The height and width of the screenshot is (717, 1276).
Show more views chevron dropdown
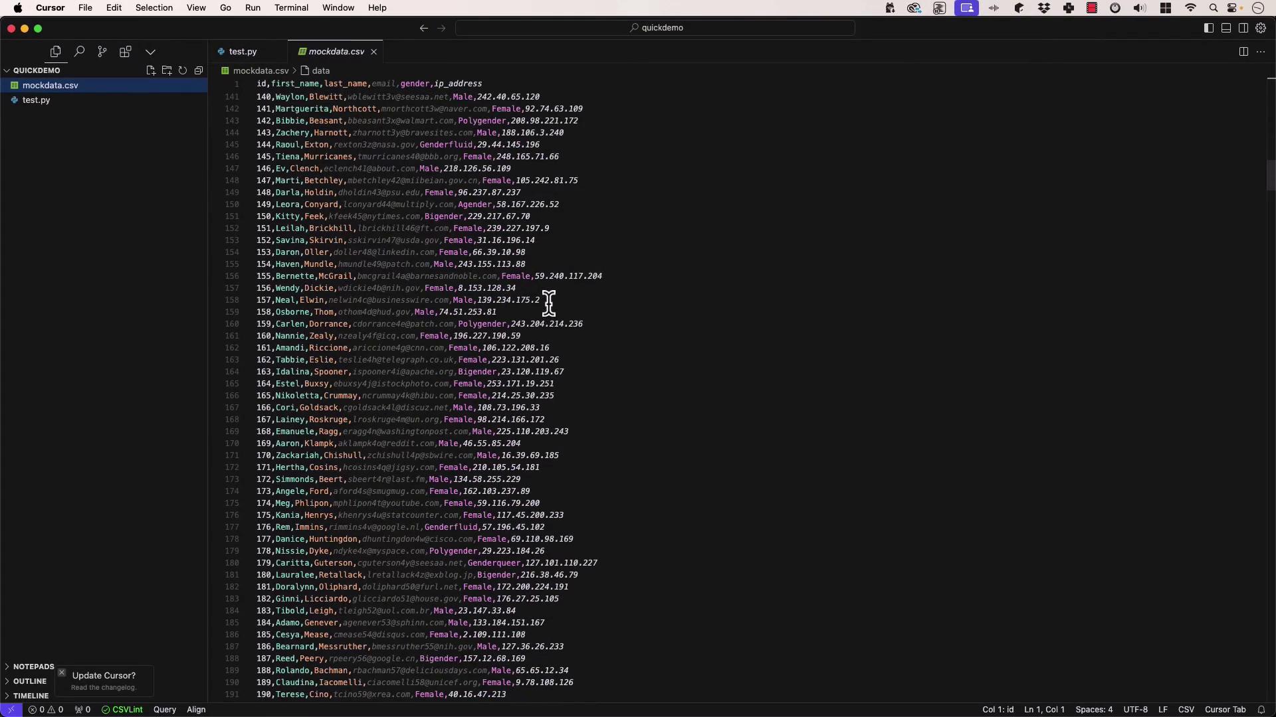[x=150, y=52]
